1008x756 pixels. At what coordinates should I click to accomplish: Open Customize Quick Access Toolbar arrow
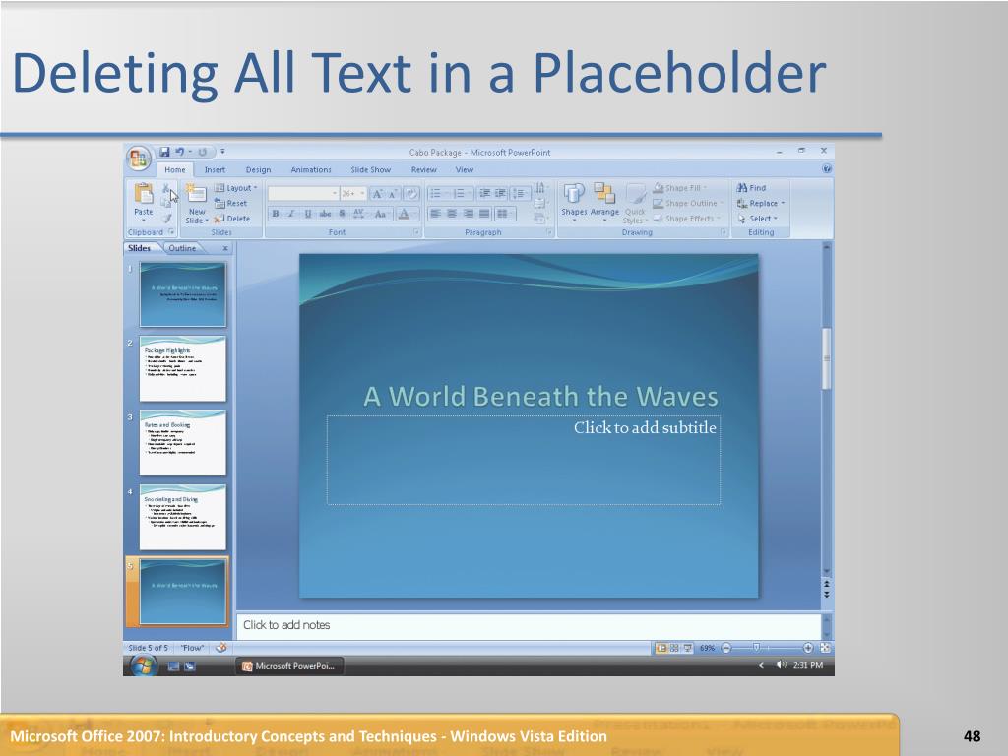coord(222,152)
